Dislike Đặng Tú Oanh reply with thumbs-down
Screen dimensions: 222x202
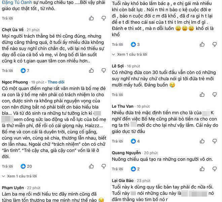(x=104, y=18)
